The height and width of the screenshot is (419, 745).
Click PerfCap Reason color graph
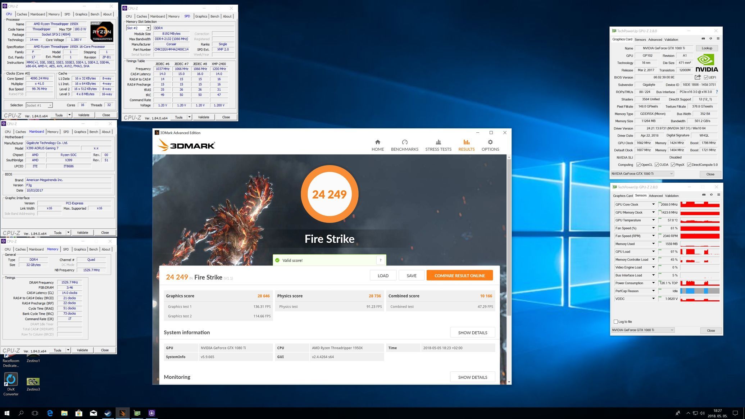tap(699, 291)
